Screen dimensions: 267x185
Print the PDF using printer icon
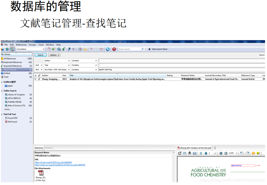[190, 153]
